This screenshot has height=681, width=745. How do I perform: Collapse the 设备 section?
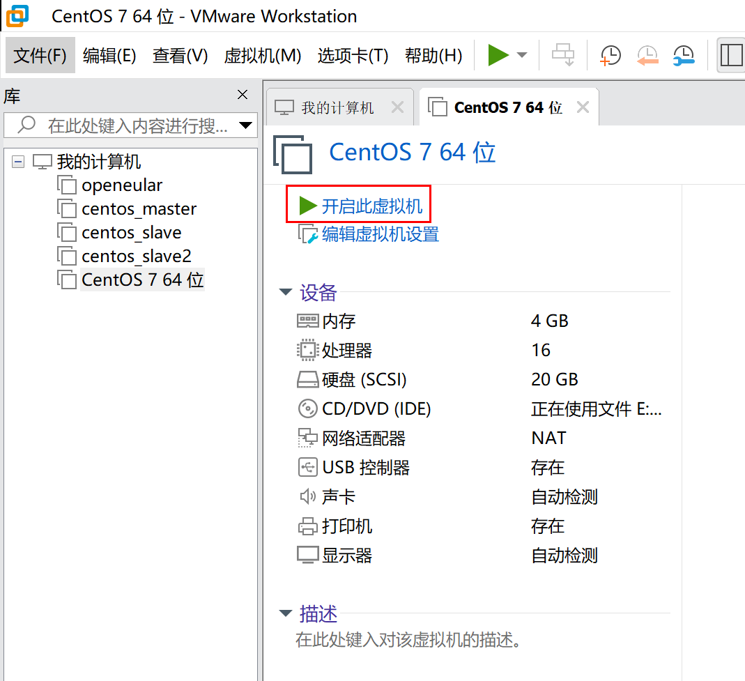coord(286,292)
